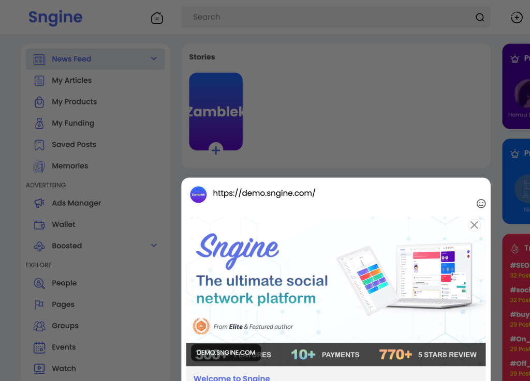Screen dimensions: 530x381
Task: Click the Zamblek avatar in post box
Action: (x=198, y=195)
